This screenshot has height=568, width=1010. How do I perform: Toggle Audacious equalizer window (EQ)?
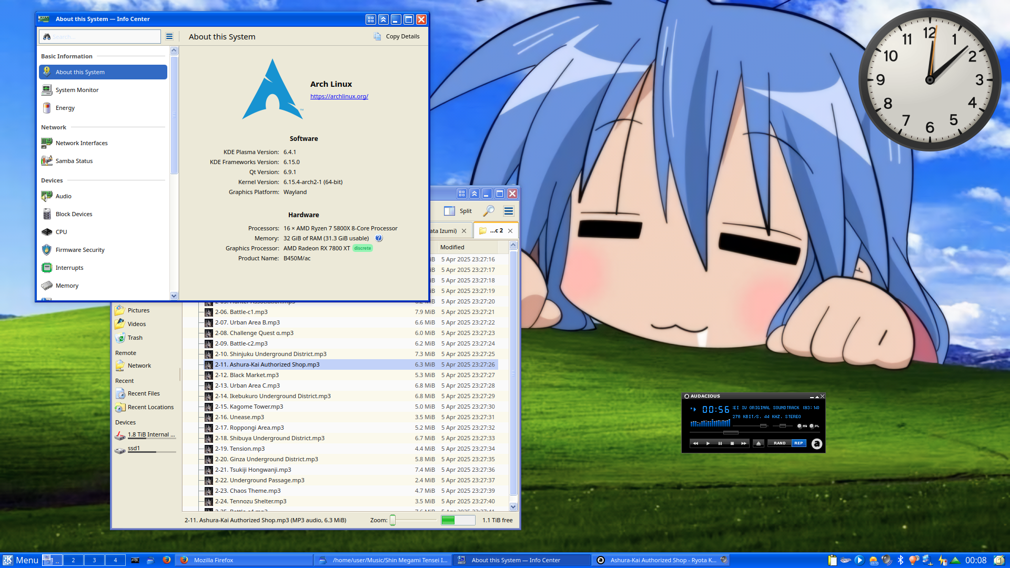click(x=802, y=426)
